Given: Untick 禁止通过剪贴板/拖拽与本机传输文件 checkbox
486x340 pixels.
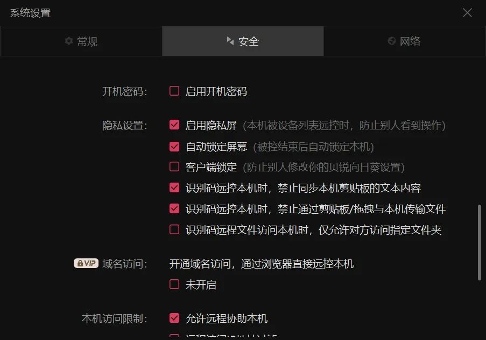Looking at the screenshot, I should [174, 208].
